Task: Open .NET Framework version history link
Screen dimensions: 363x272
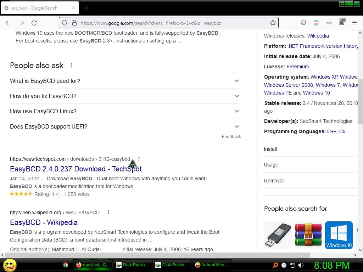Action: coord(323,46)
